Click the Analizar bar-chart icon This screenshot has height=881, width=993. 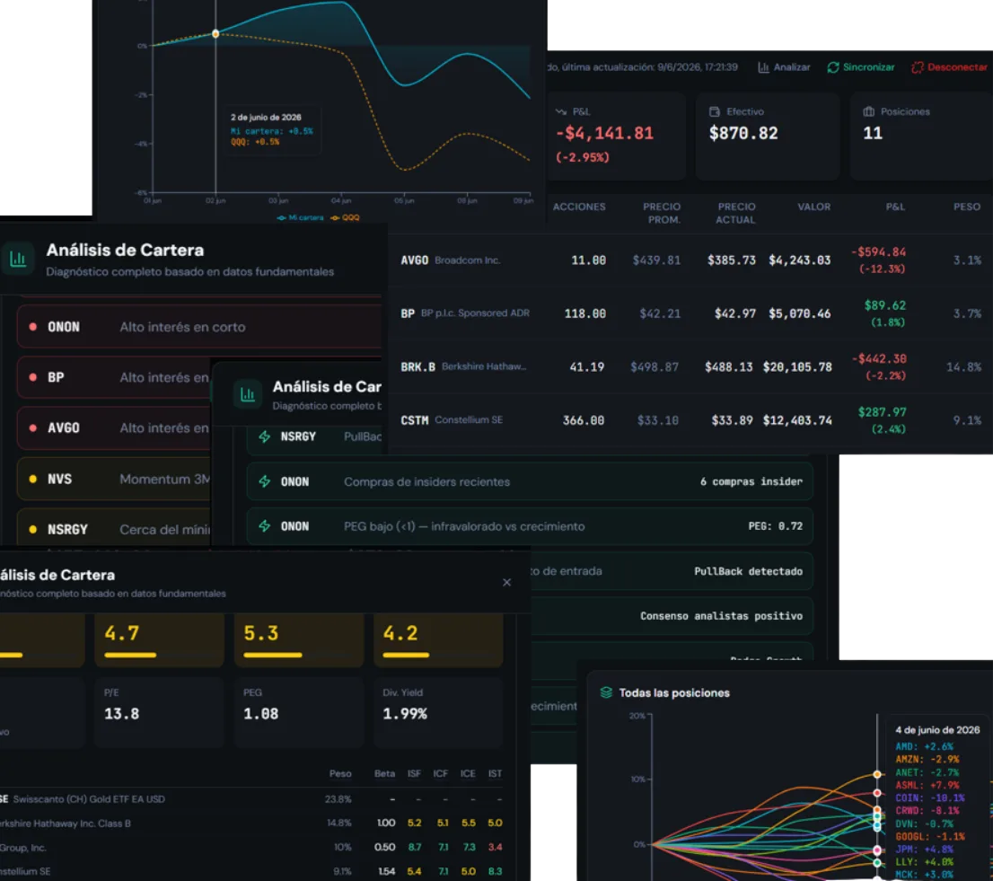pos(763,67)
